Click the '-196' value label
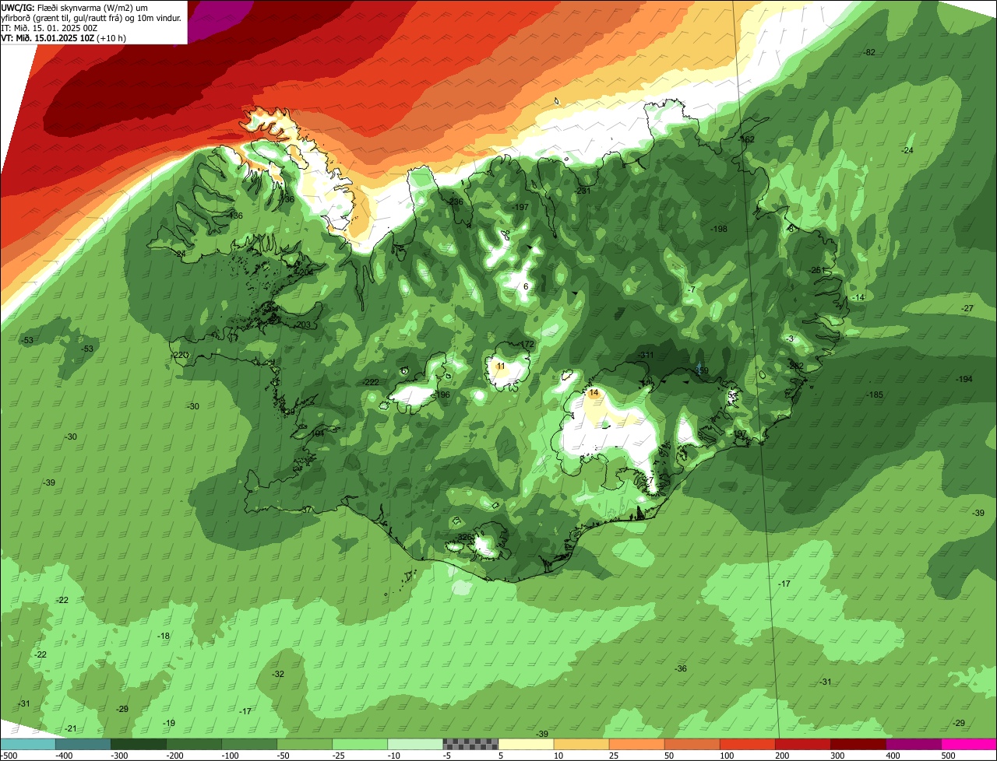 (x=442, y=395)
